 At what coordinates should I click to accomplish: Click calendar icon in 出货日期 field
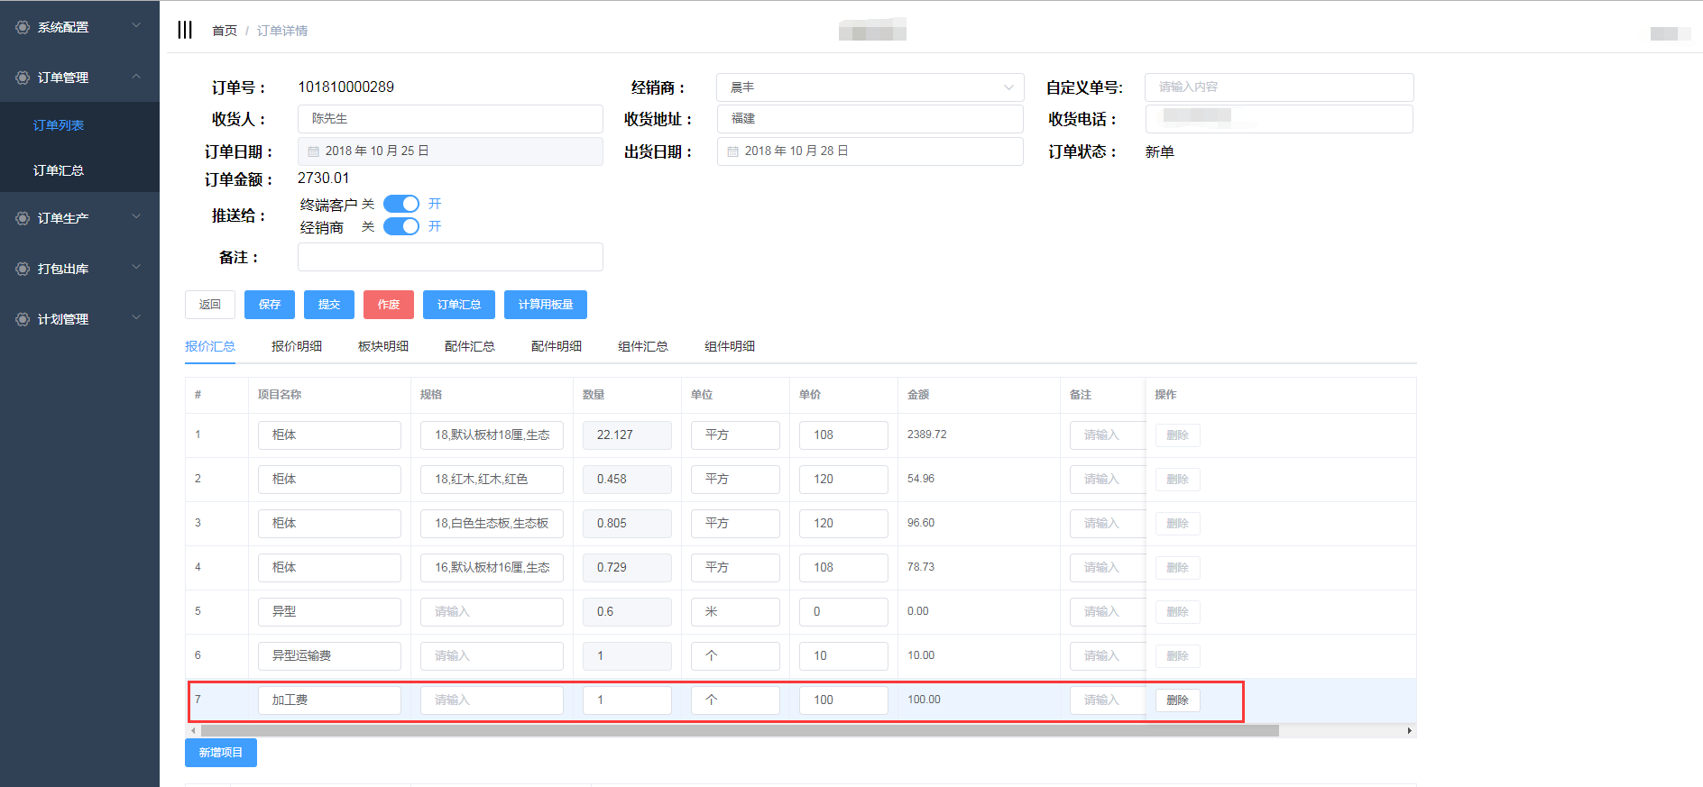[x=732, y=151]
